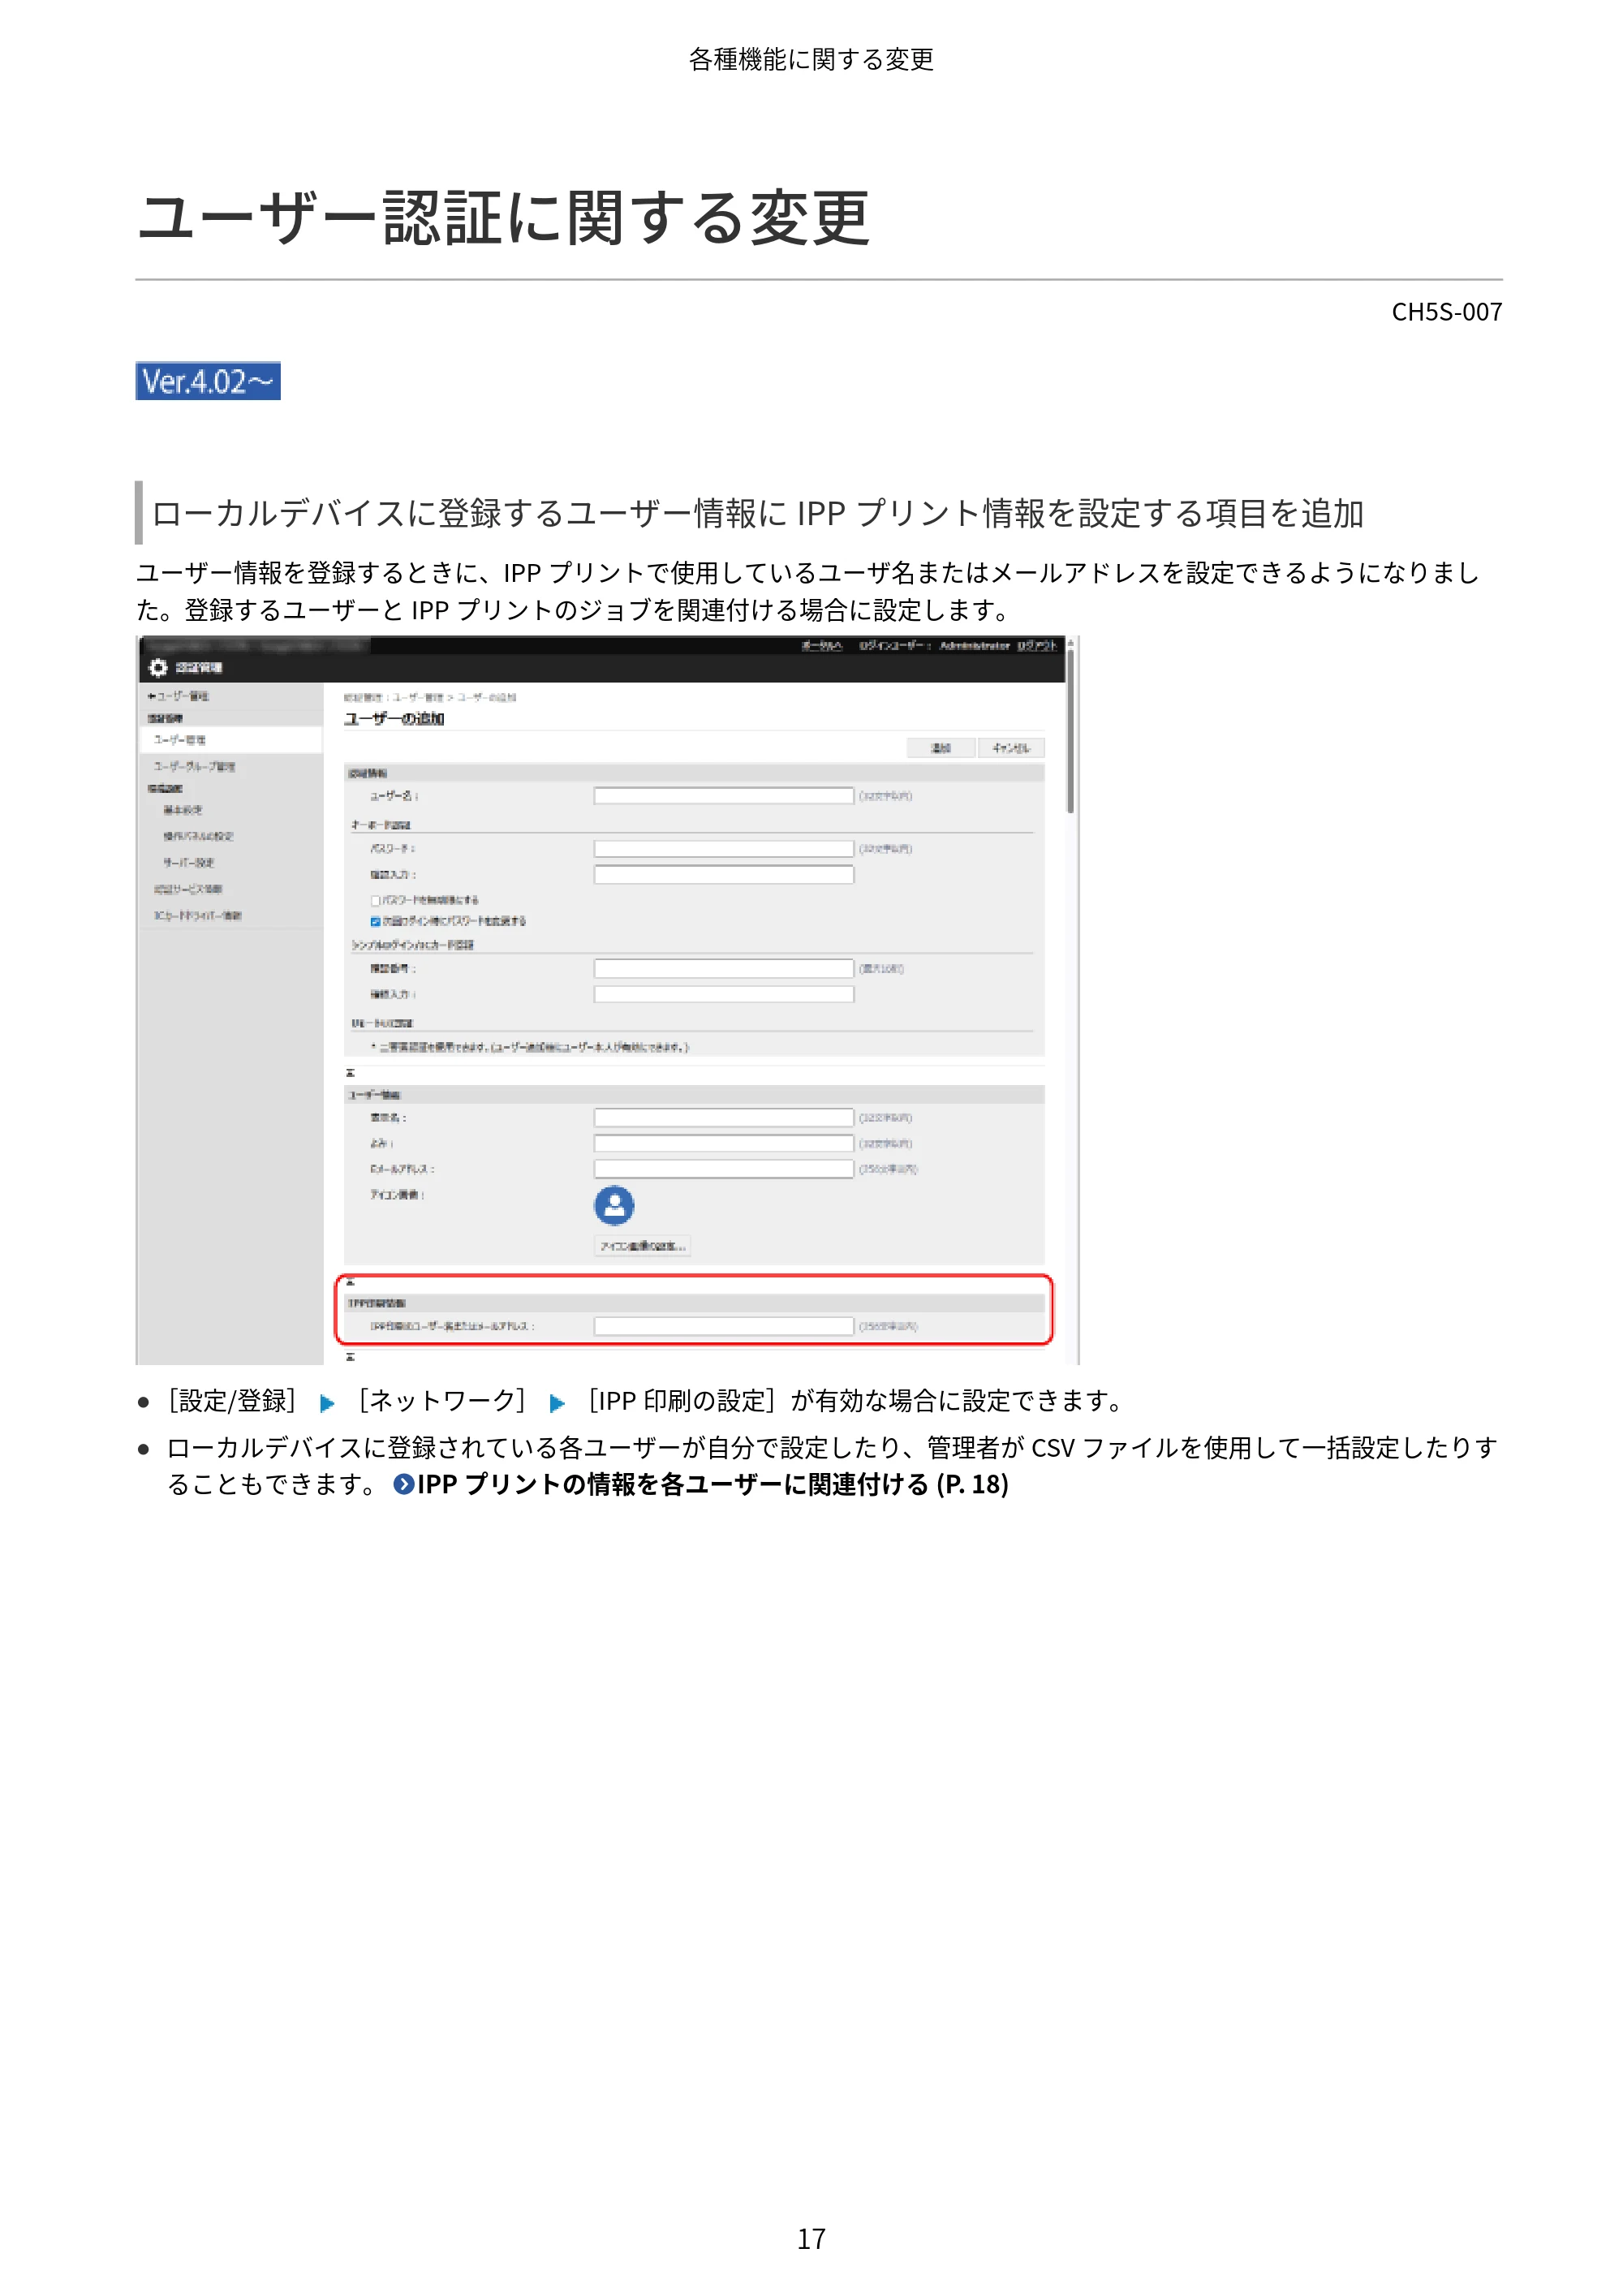Click the 追加 button
This screenshot has height=2296, width=1623.
pos(940,748)
